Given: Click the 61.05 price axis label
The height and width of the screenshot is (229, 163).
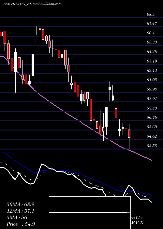Looking at the screenshot, I should point(152,80).
